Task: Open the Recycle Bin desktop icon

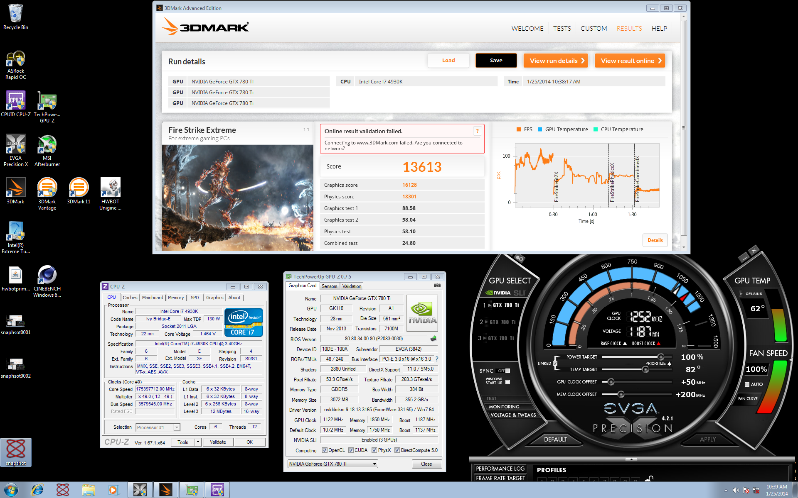Action: point(16,17)
